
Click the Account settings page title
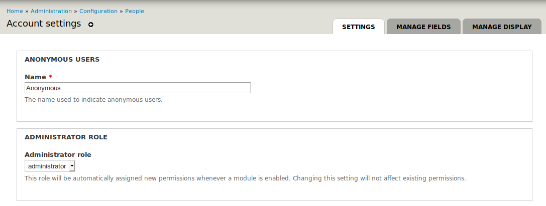pos(44,24)
